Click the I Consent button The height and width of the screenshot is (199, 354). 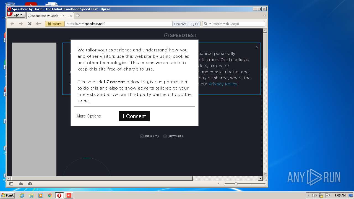[x=134, y=116]
